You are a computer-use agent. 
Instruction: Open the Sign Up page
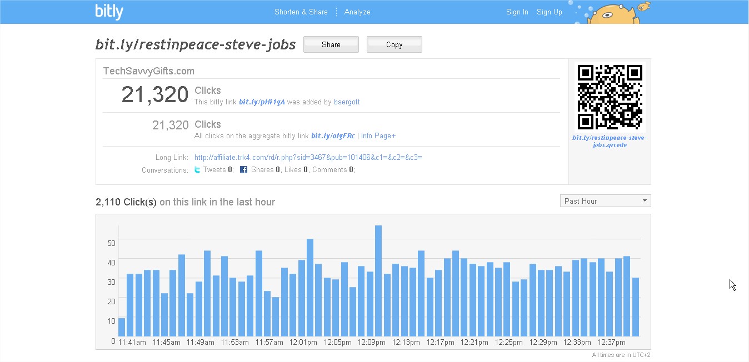point(550,12)
